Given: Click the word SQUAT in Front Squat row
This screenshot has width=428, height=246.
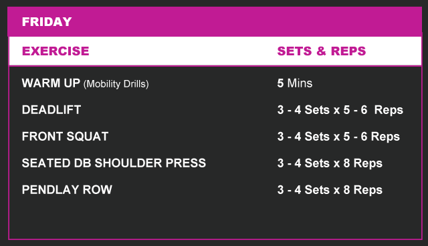Looking at the screenshot, I should (x=88, y=137).
